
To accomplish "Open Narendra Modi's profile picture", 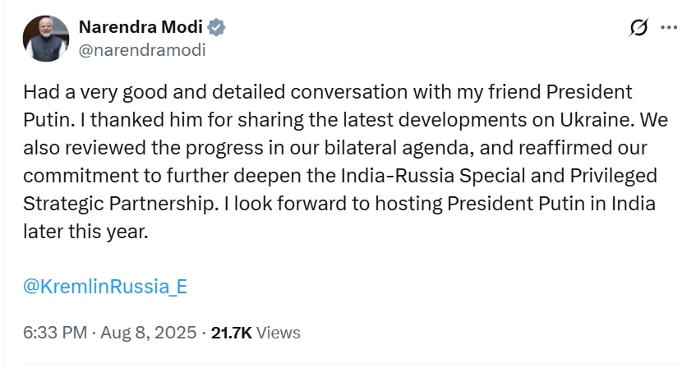I will coord(46,37).
